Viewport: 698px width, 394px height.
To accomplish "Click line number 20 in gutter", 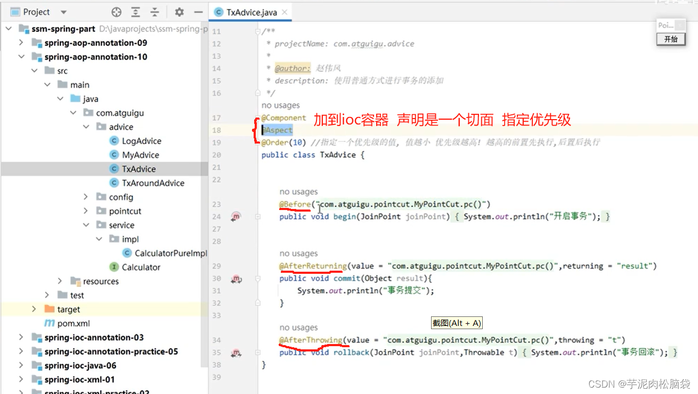I will click(216, 155).
